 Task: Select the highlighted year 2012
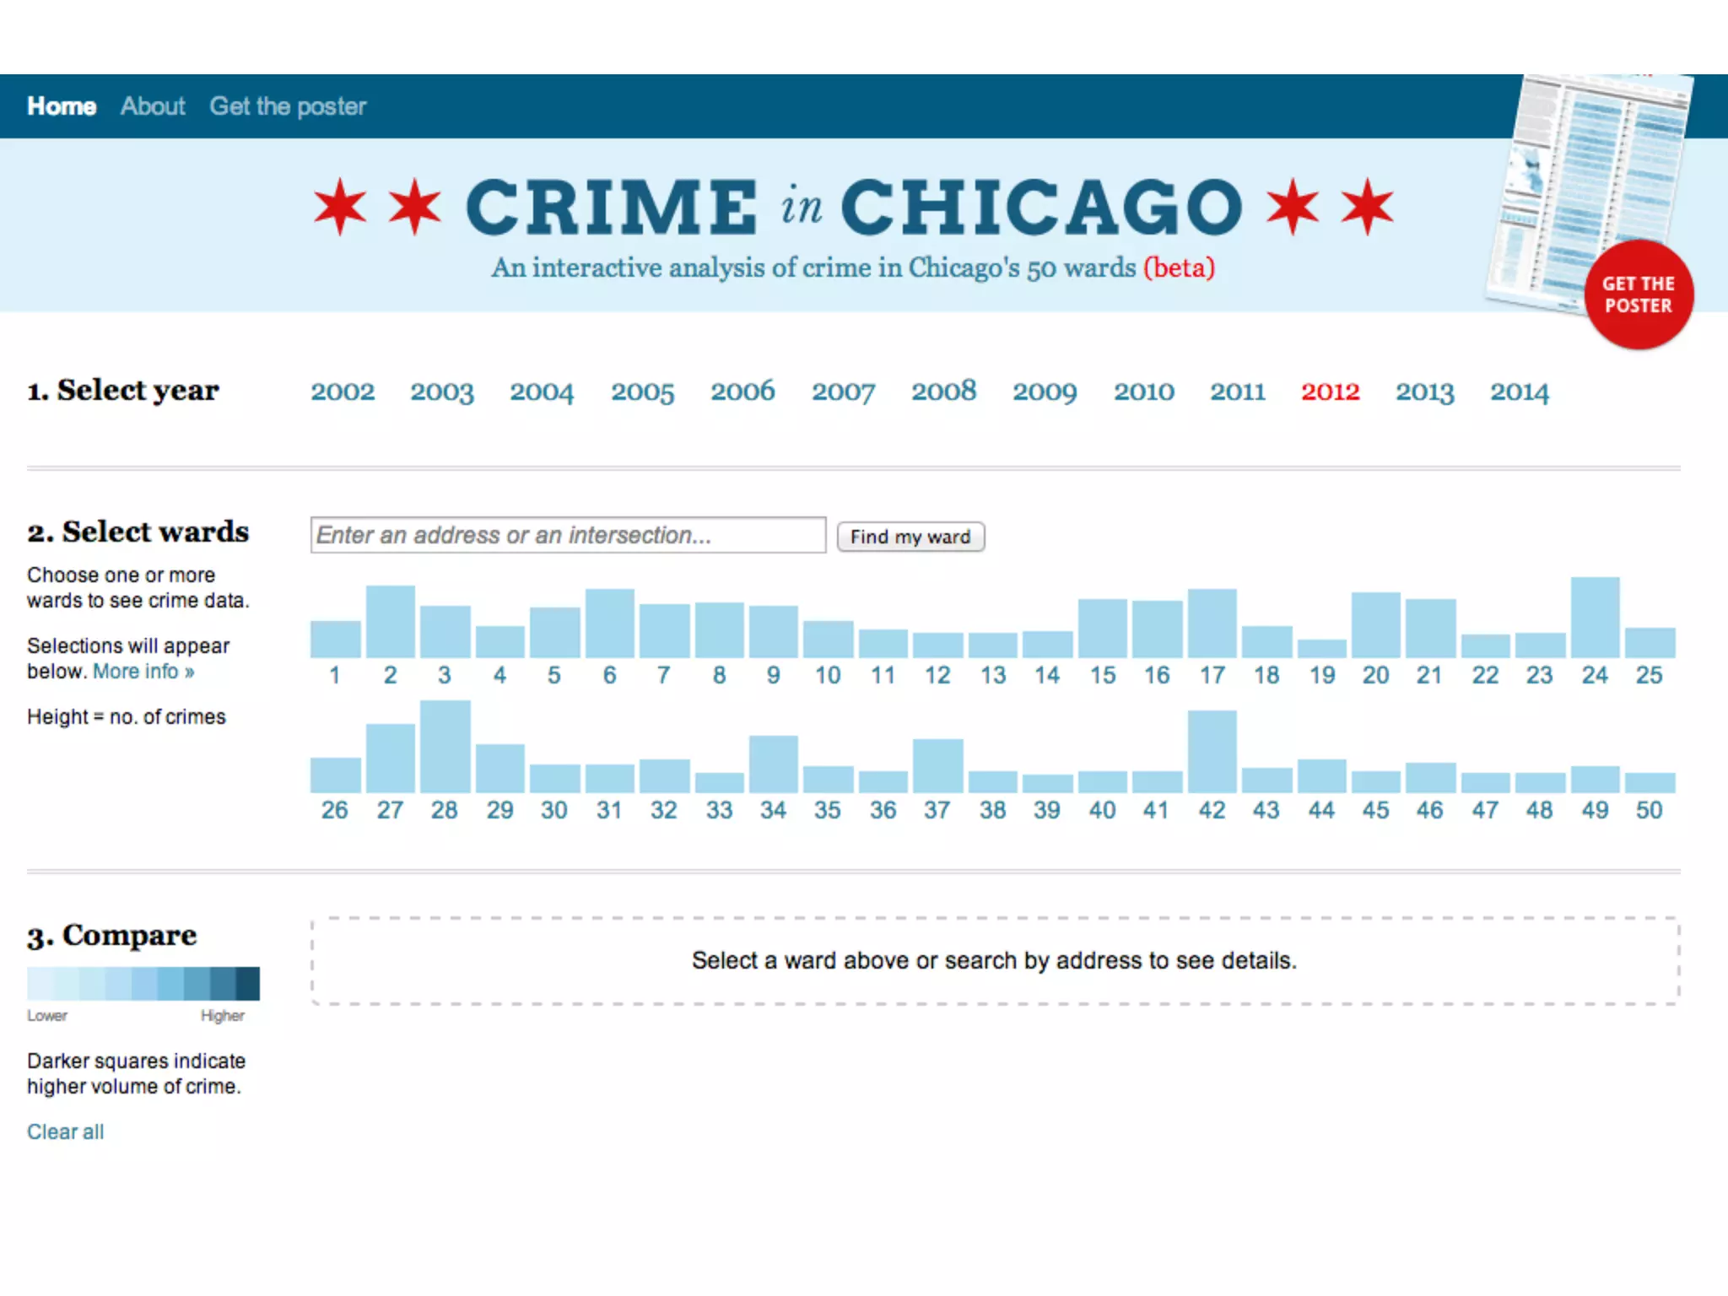(x=1330, y=391)
